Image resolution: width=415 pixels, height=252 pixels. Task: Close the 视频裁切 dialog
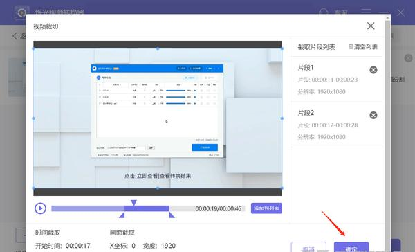pyautogui.click(x=371, y=26)
